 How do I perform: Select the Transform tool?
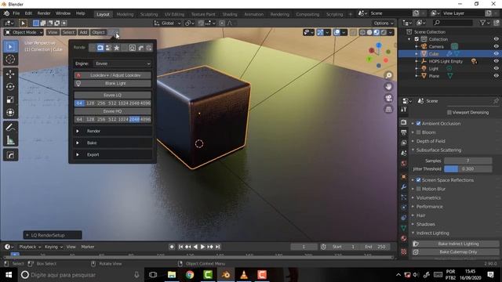(10, 112)
